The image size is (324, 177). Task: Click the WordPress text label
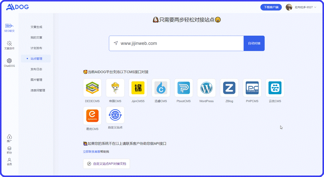click(206, 101)
